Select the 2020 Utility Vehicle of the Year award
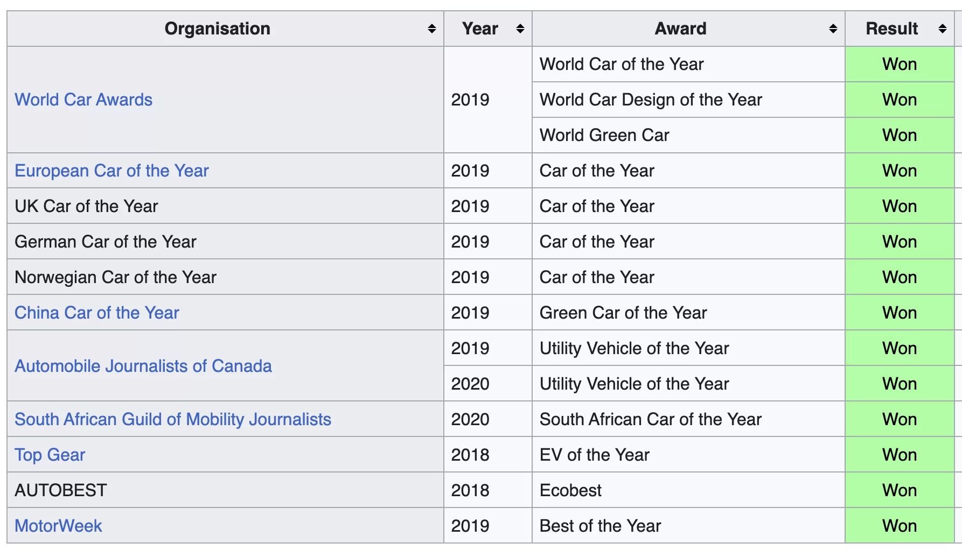This screenshot has width=962, height=550. [x=688, y=384]
